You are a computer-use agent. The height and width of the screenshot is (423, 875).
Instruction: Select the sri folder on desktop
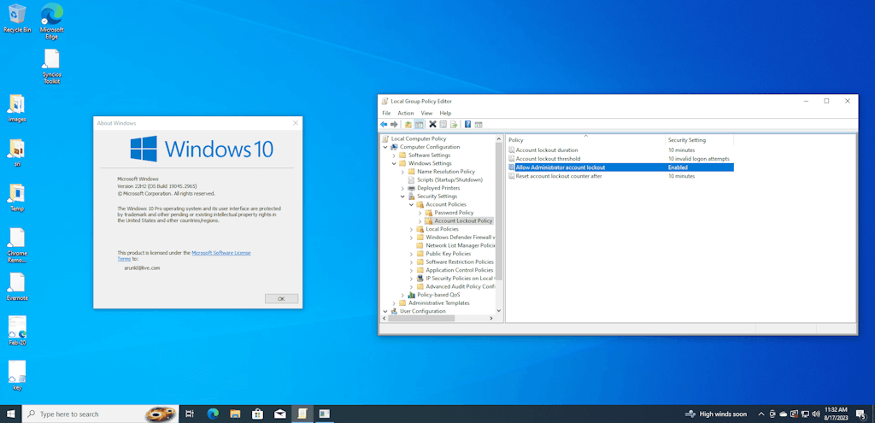(17, 153)
